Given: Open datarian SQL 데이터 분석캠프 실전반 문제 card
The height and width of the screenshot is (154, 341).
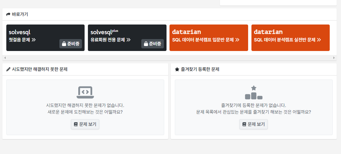Looking at the screenshot, I should 291,38.
